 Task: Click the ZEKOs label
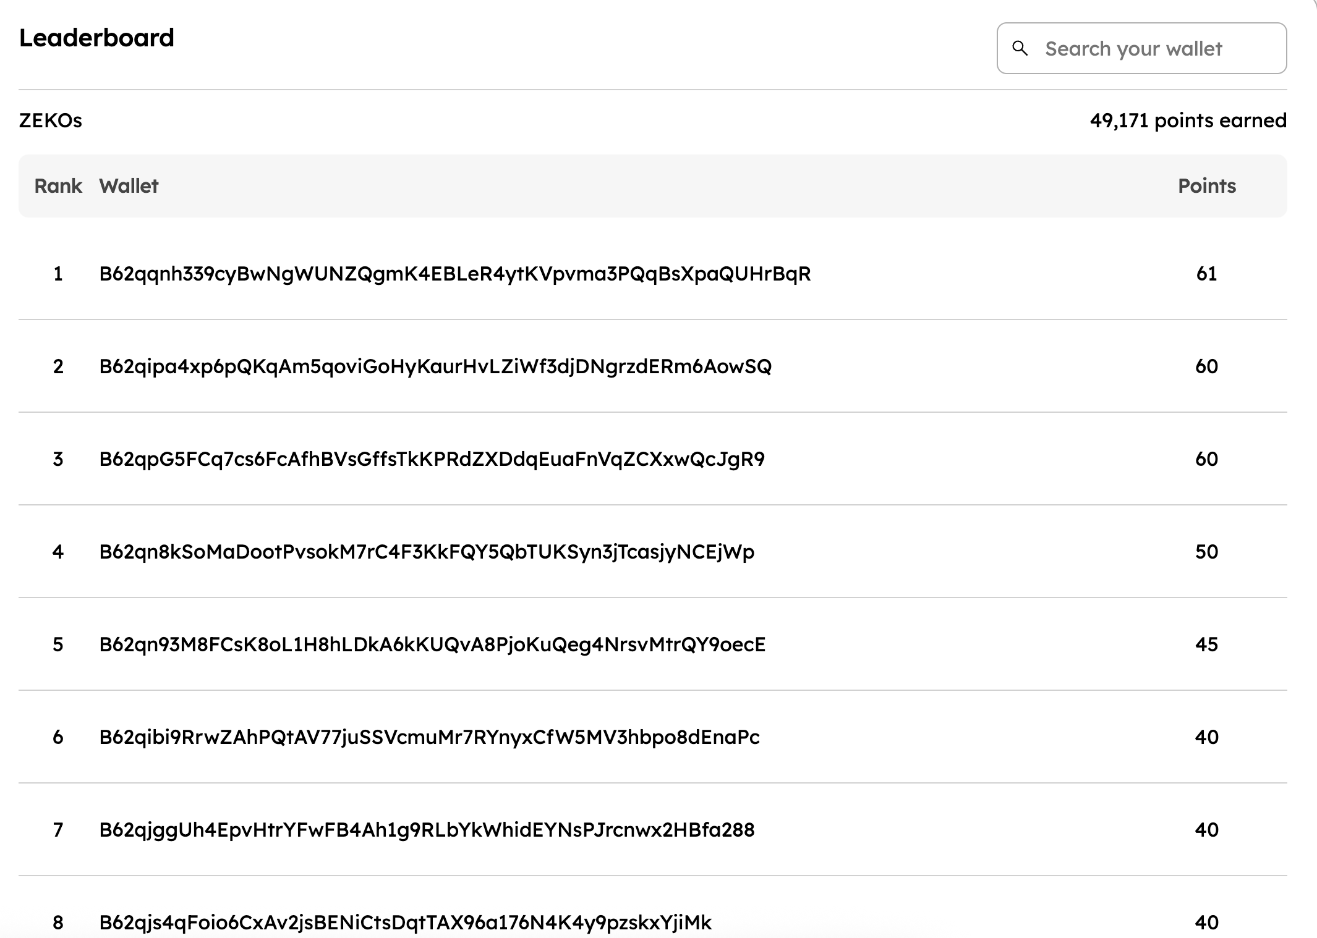tap(50, 120)
